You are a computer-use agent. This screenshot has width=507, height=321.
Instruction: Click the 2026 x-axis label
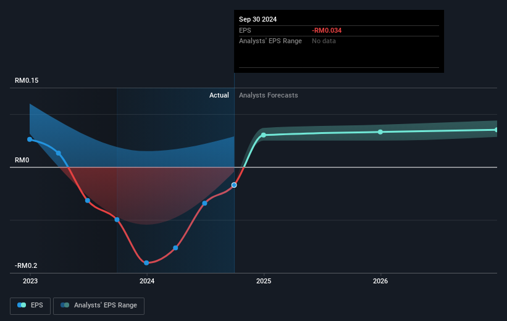(380, 281)
